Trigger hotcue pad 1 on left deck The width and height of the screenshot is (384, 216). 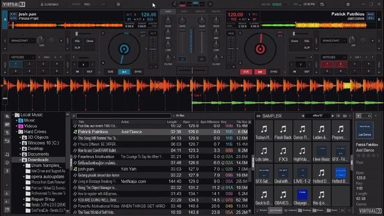16,64
